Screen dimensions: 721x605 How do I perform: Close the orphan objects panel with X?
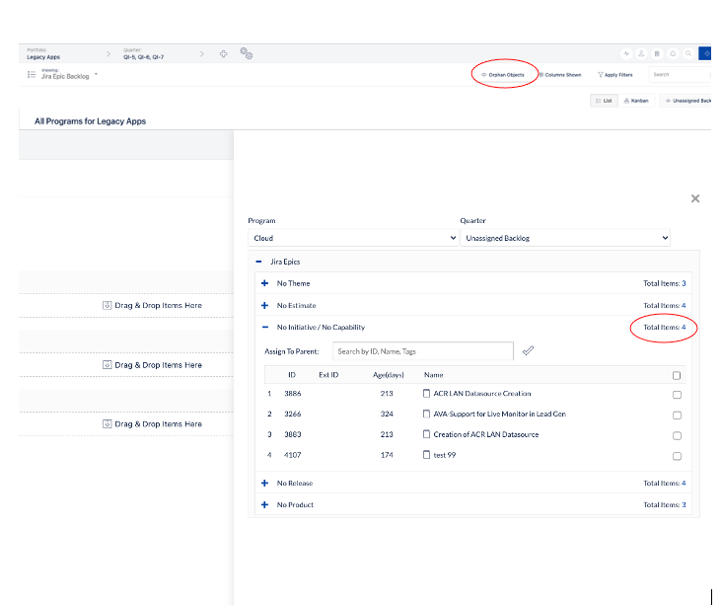pyautogui.click(x=695, y=198)
